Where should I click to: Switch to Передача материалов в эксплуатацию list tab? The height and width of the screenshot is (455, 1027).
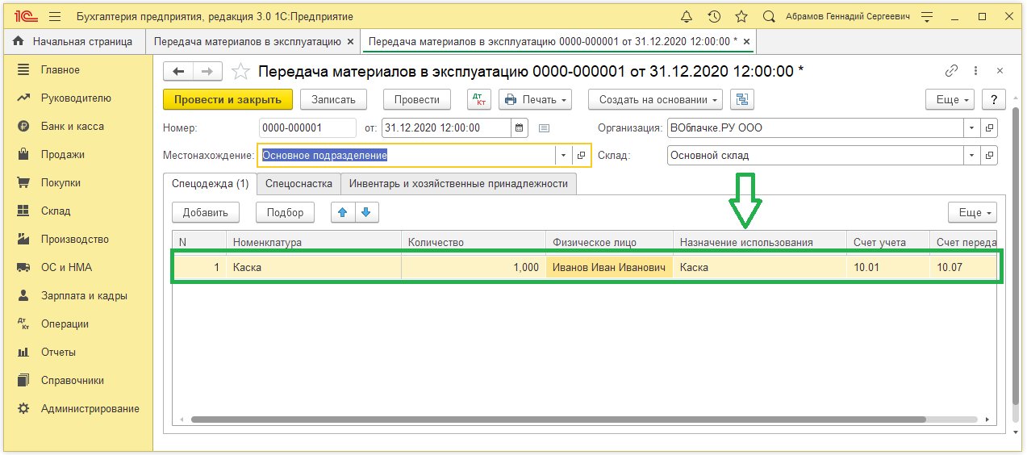pyautogui.click(x=253, y=41)
